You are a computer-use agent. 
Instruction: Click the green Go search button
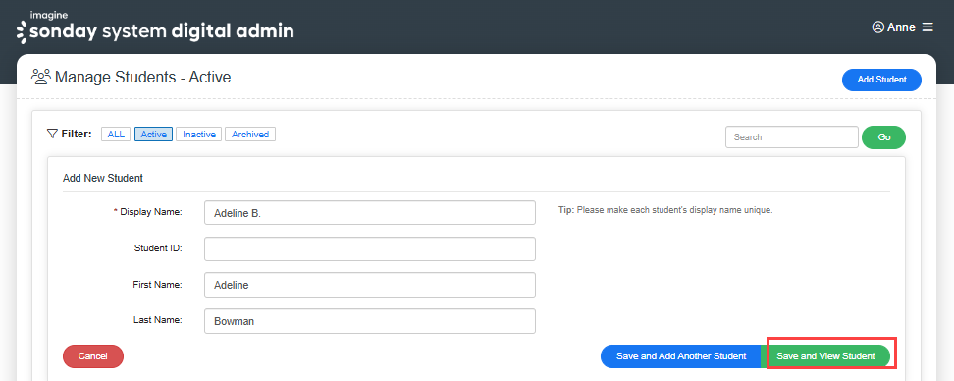coord(884,137)
